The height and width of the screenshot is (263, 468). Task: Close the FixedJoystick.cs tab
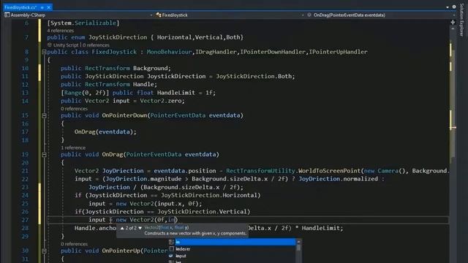(49, 7)
